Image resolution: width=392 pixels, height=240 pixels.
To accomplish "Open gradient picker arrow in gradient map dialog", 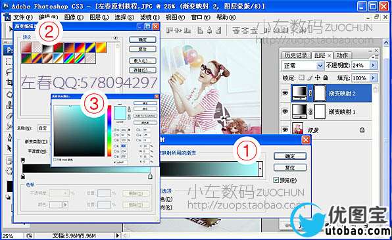I will click(x=260, y=169).
